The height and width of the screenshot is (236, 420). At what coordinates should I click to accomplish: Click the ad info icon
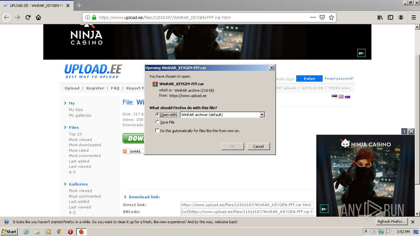tap(404, 131)
